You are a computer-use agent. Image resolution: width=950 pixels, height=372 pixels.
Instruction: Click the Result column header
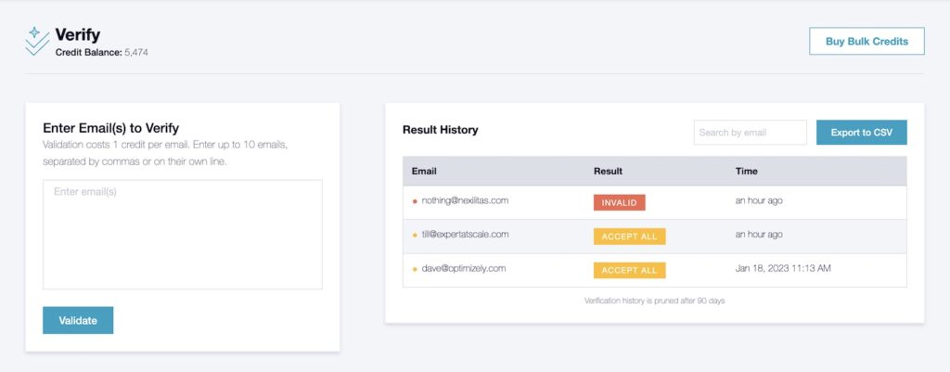coord(608,172)
